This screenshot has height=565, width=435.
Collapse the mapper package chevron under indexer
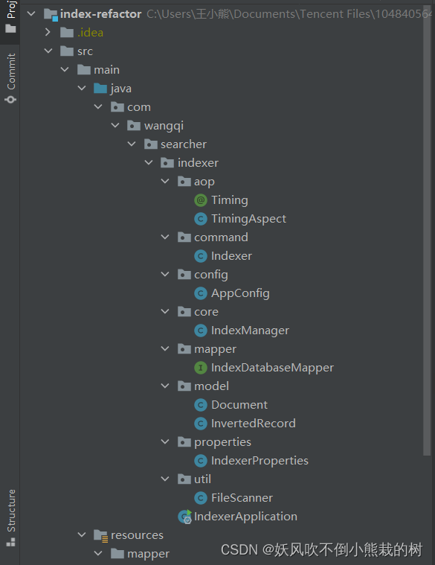[165, 349]
